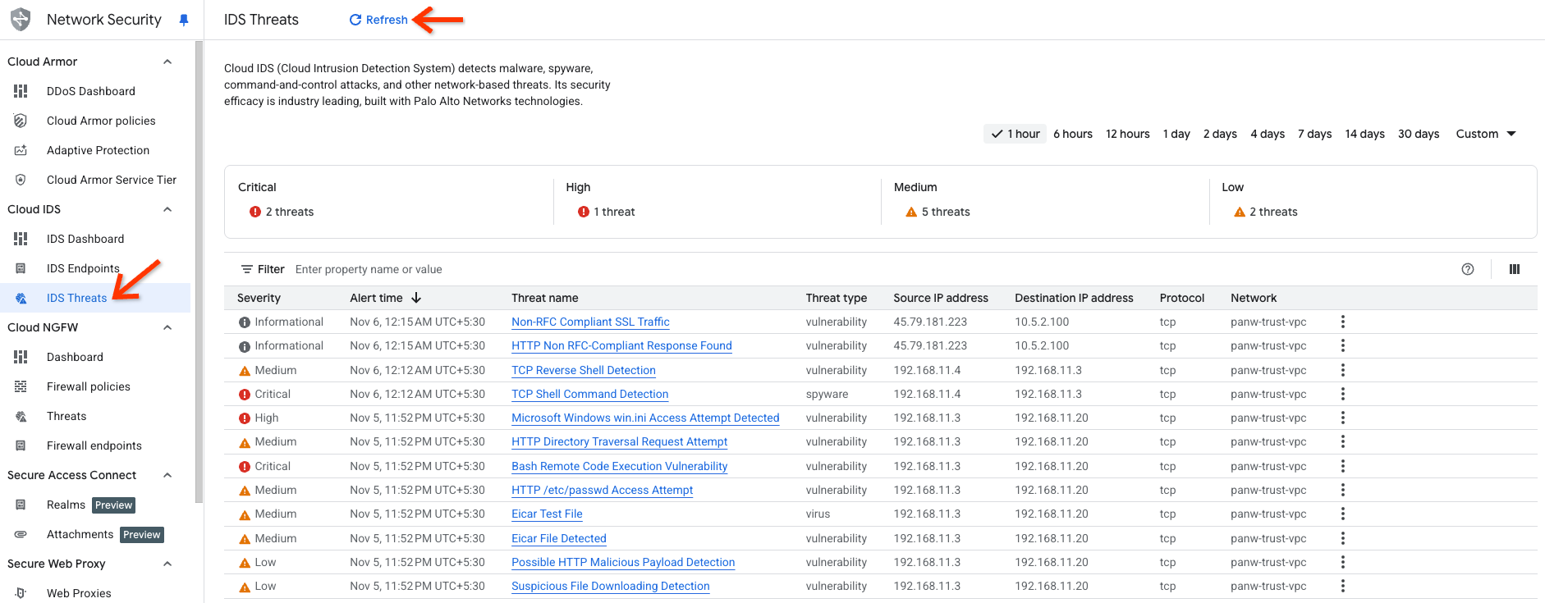The width and height of the screenshot is (1545, 603).
Task: Open HTTP Non RFC-Compliant Response Found link
Action: [x=621, y=345]
